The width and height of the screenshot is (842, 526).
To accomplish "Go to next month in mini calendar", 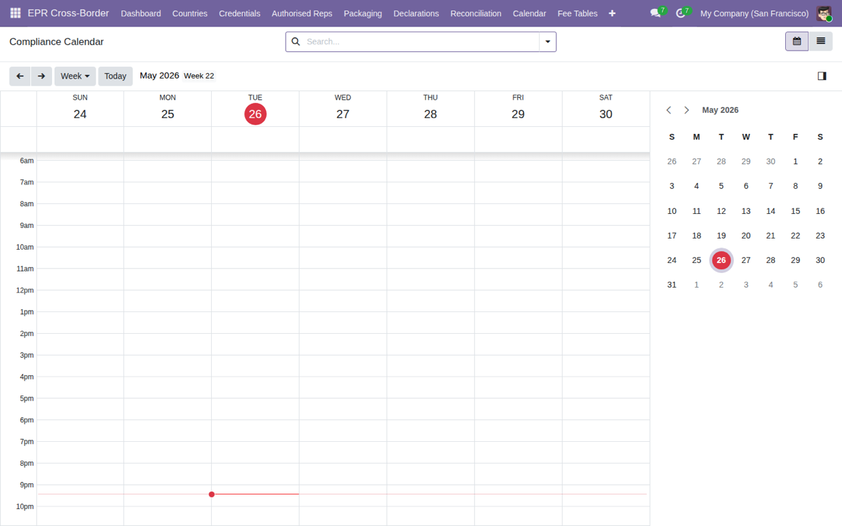I will pyautogui.click(x=686, y=110).
